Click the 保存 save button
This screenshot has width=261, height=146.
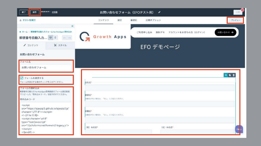click(x=35, y=12)
